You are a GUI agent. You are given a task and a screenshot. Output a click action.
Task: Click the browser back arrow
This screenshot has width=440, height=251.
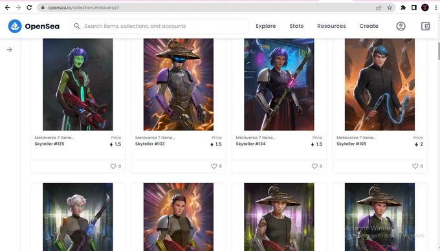point(8,8)
